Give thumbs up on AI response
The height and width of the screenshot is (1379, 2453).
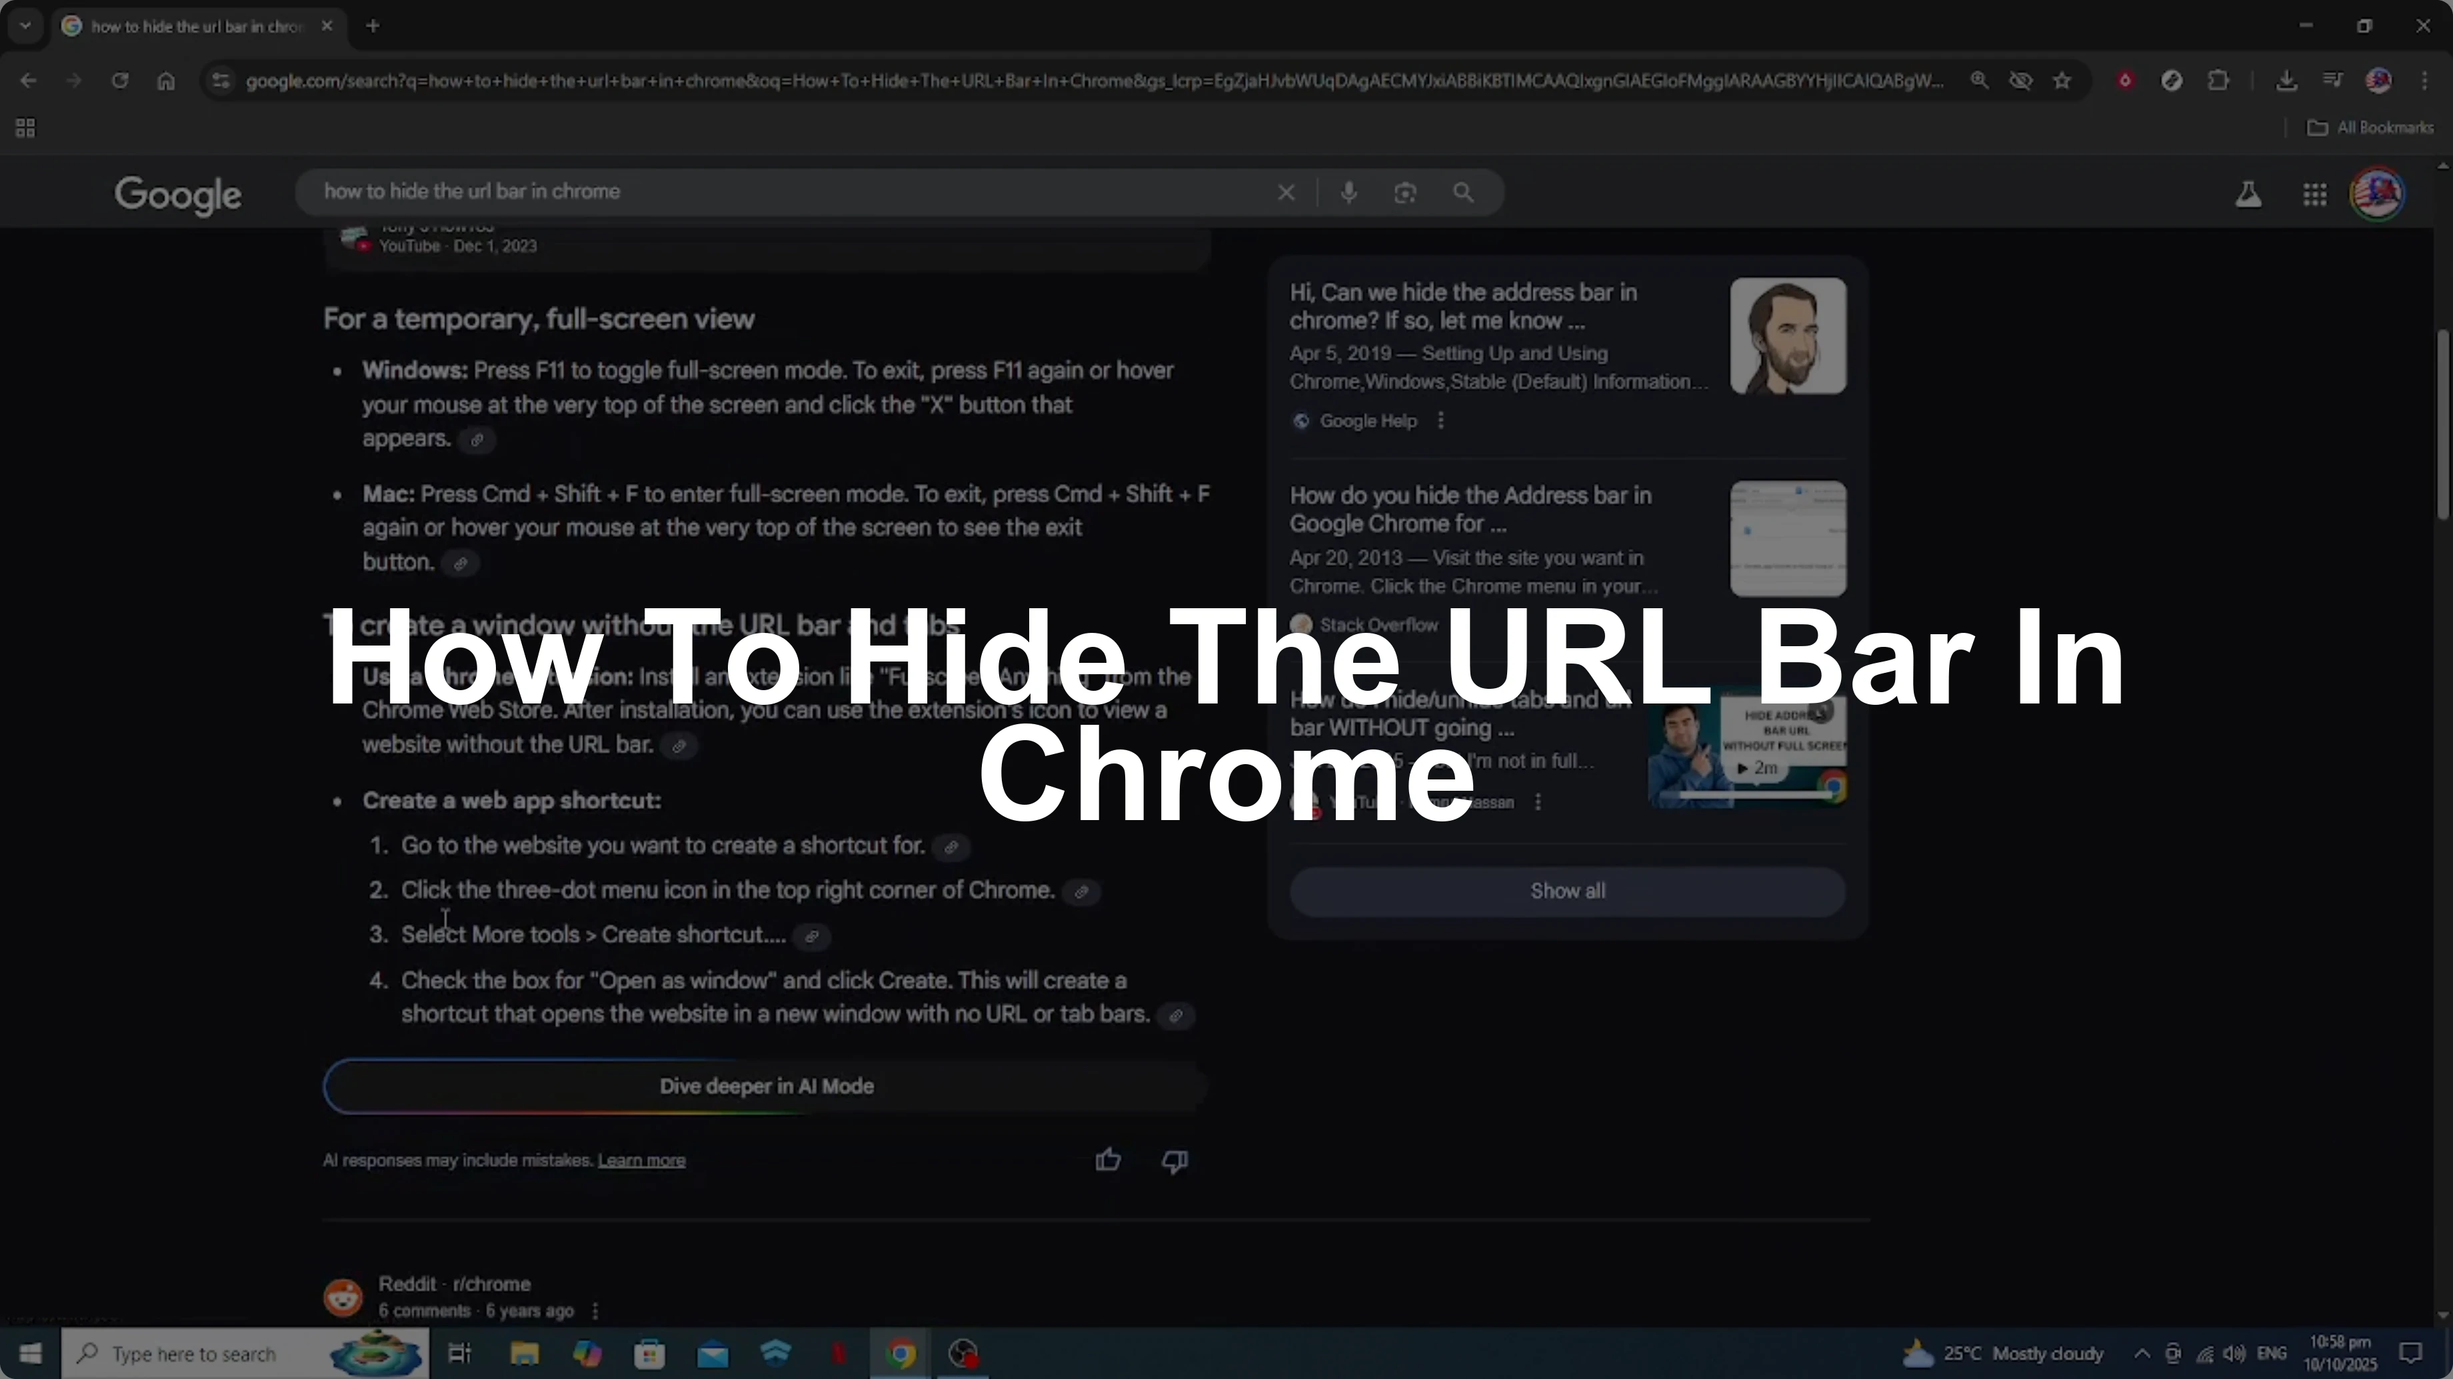click(1107, 1161)
